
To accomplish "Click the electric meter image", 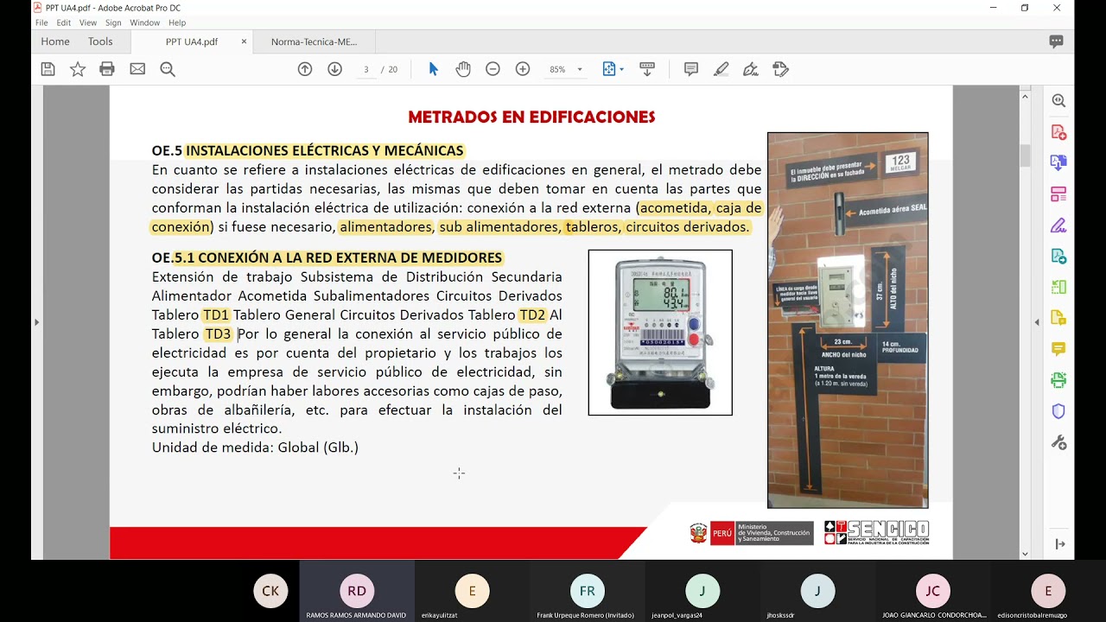I will 660,333.
